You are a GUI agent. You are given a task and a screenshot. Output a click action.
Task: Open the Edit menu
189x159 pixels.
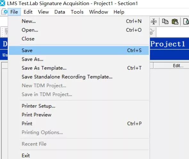point(28,12)
